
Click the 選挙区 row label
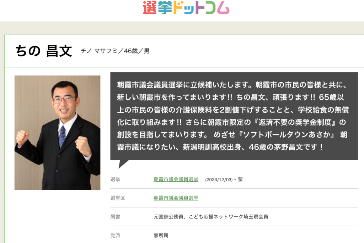(118, 198)
